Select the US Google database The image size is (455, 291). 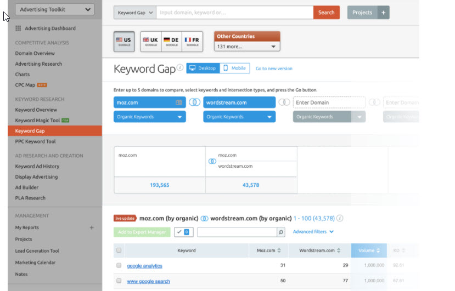pyautogui.click(x=124, y=42)
